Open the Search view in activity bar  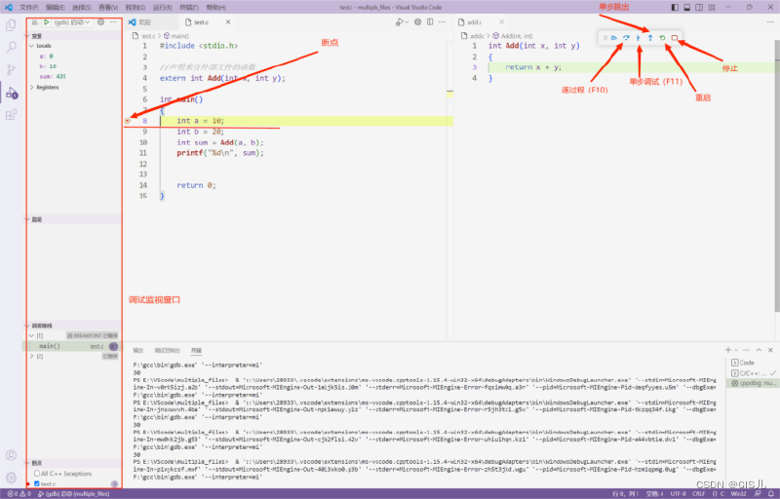point(11,47)
